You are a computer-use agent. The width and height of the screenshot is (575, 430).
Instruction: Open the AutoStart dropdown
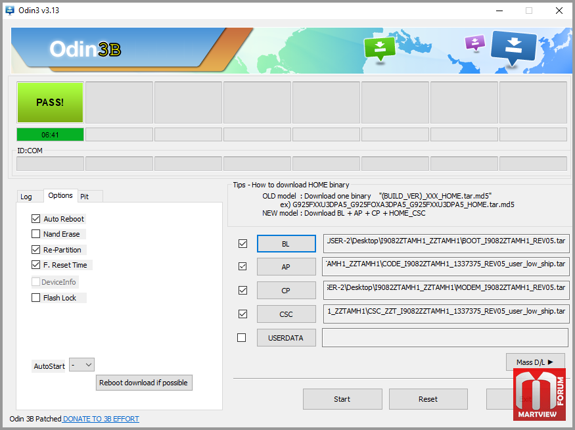coord(82,365)
